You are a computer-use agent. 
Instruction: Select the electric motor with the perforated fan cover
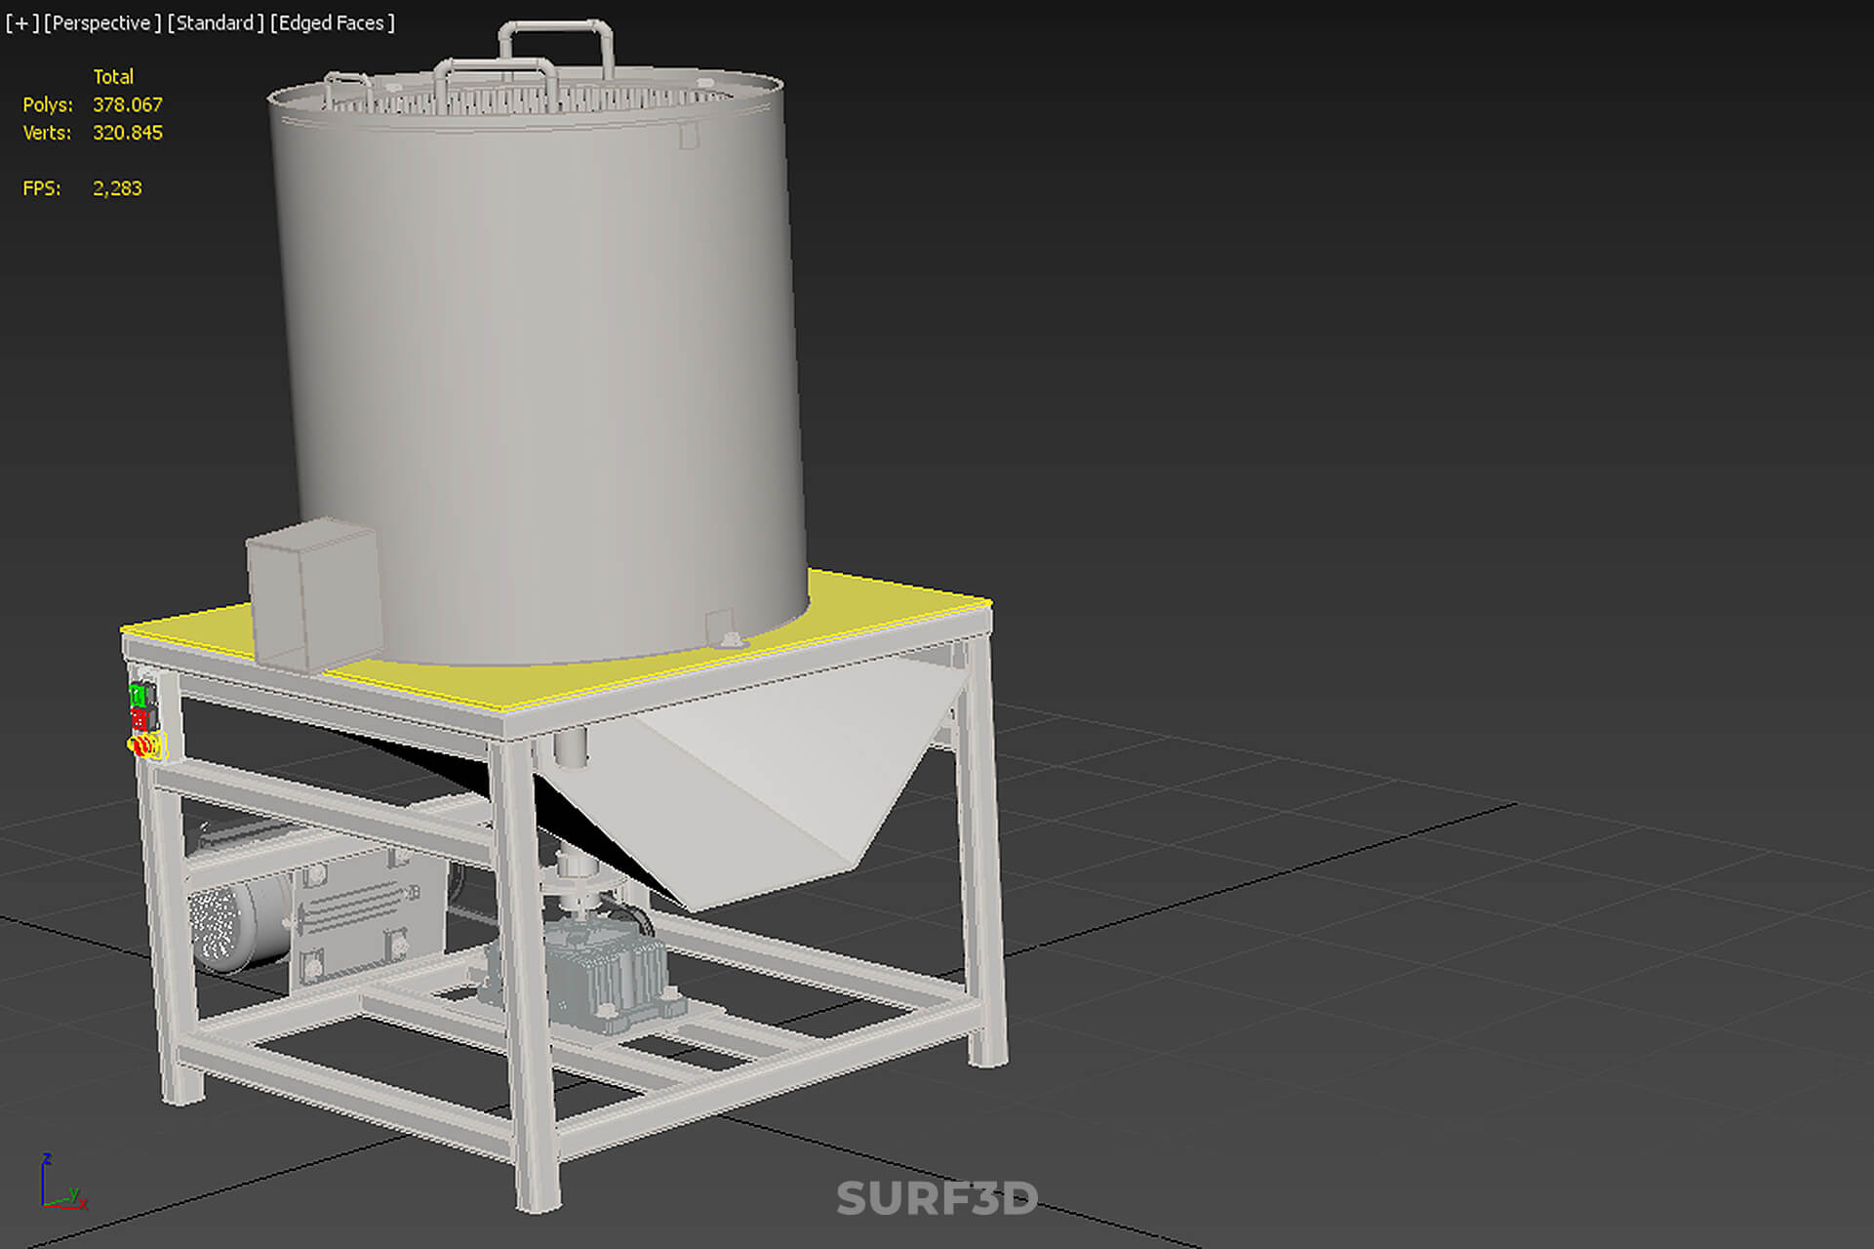239,922
